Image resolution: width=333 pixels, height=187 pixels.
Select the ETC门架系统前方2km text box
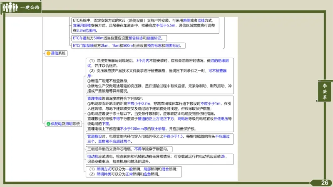(128, 46)
